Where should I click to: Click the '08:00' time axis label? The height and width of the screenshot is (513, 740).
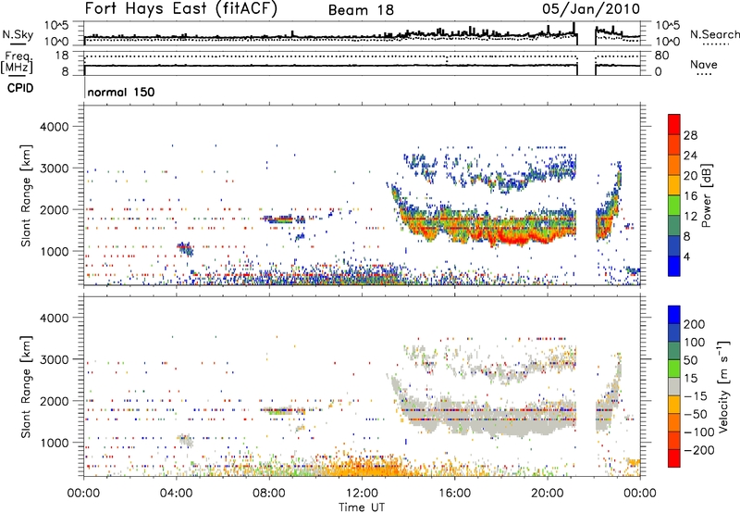(269, 494)
